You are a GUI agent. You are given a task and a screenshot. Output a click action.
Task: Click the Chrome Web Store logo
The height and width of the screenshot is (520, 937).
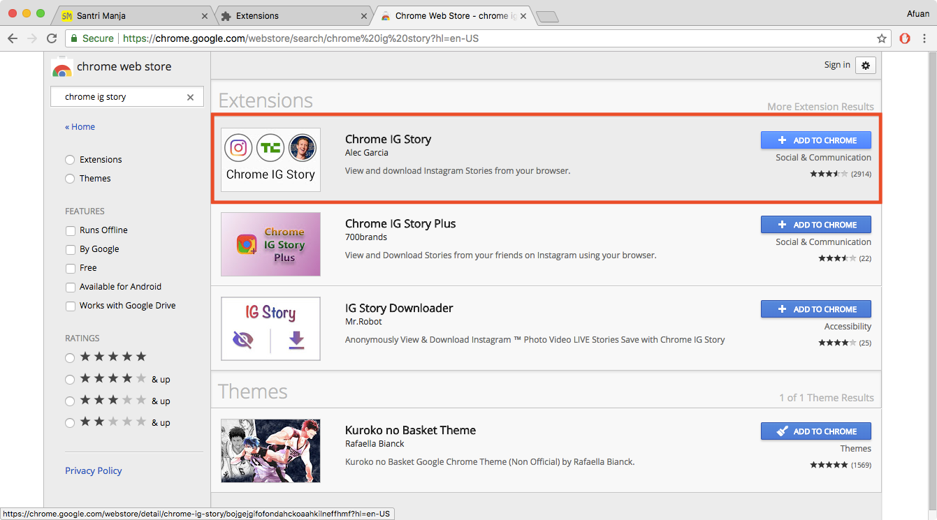[62, 68]
